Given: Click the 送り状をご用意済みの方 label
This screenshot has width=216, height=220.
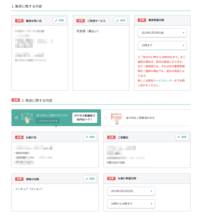Looking at the screenshot, I should (140, 118).
